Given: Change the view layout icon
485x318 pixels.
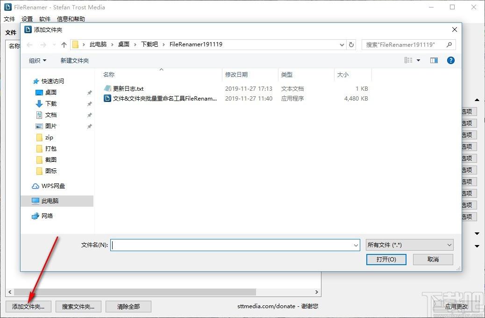Looking at the screenshot, I should 408,60.
